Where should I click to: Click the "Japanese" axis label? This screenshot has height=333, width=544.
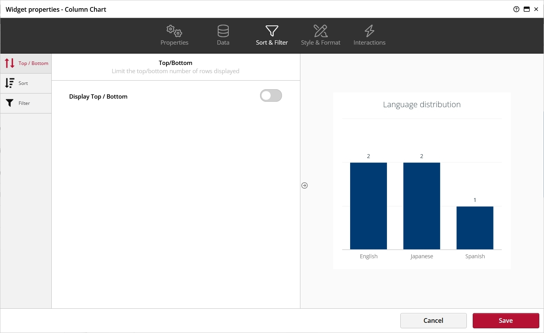tap(422, 256)
